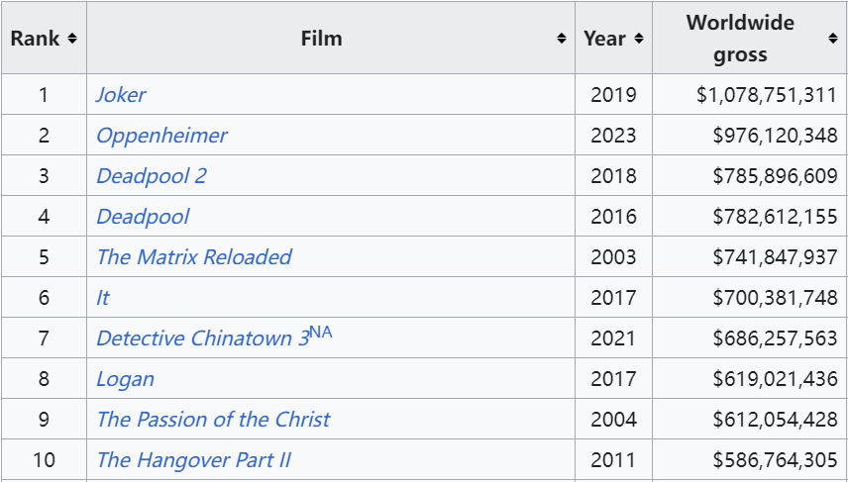Sort table by Year column arrows
This screenshot has height=482, width=848.
pyautogui.click(x=639, y=39)
